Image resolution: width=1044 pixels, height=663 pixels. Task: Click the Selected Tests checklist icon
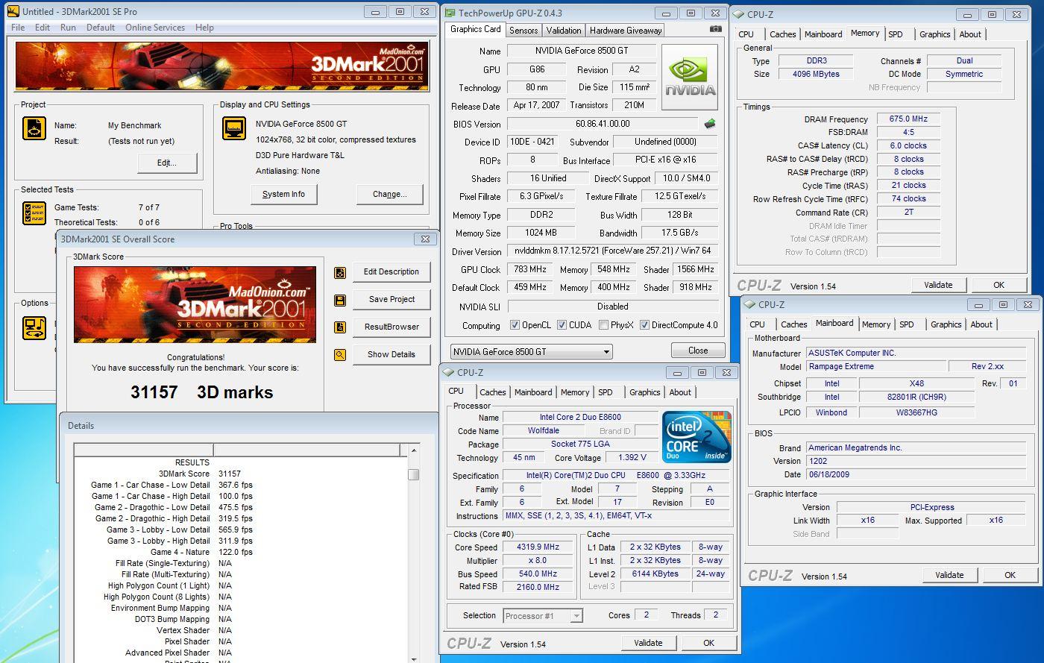(34, 213)
